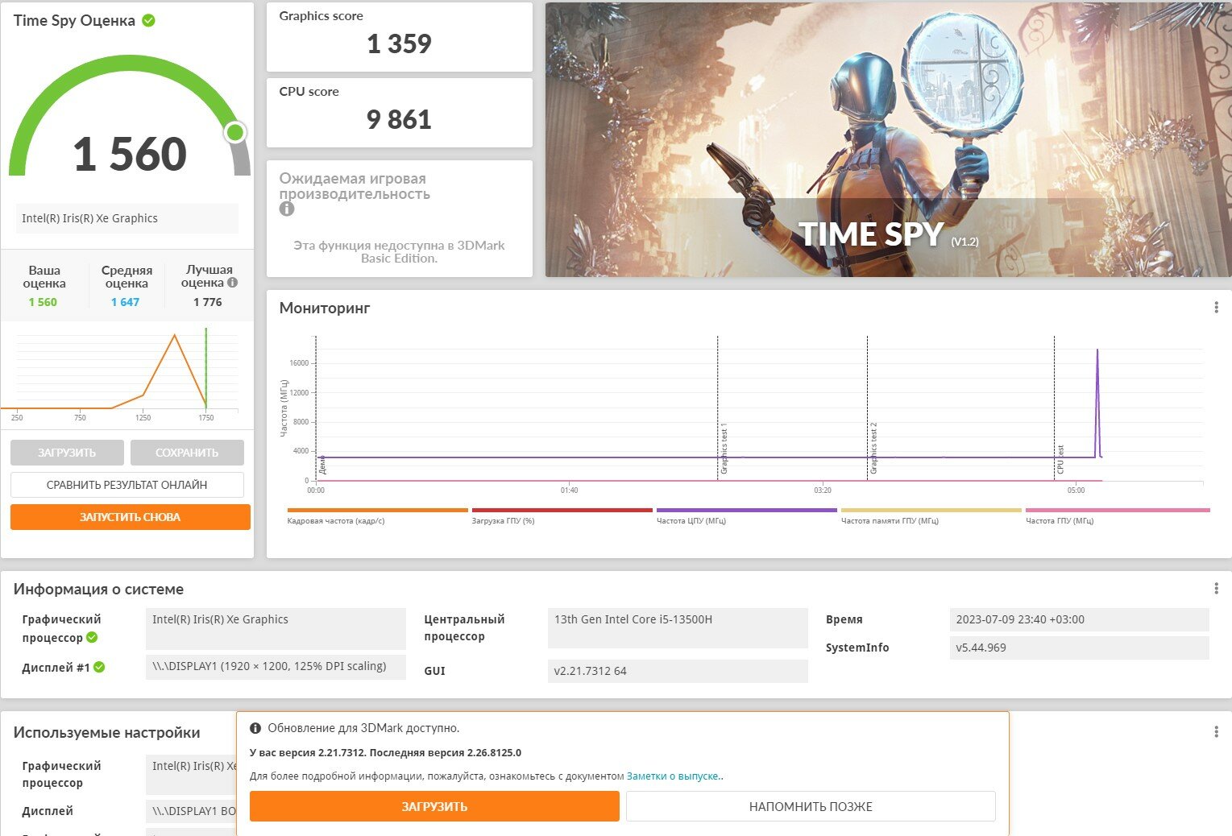This screenshot has width=1232, height=836.
Task: Click the info icon in the update notification
Action: tap(255, 728)
